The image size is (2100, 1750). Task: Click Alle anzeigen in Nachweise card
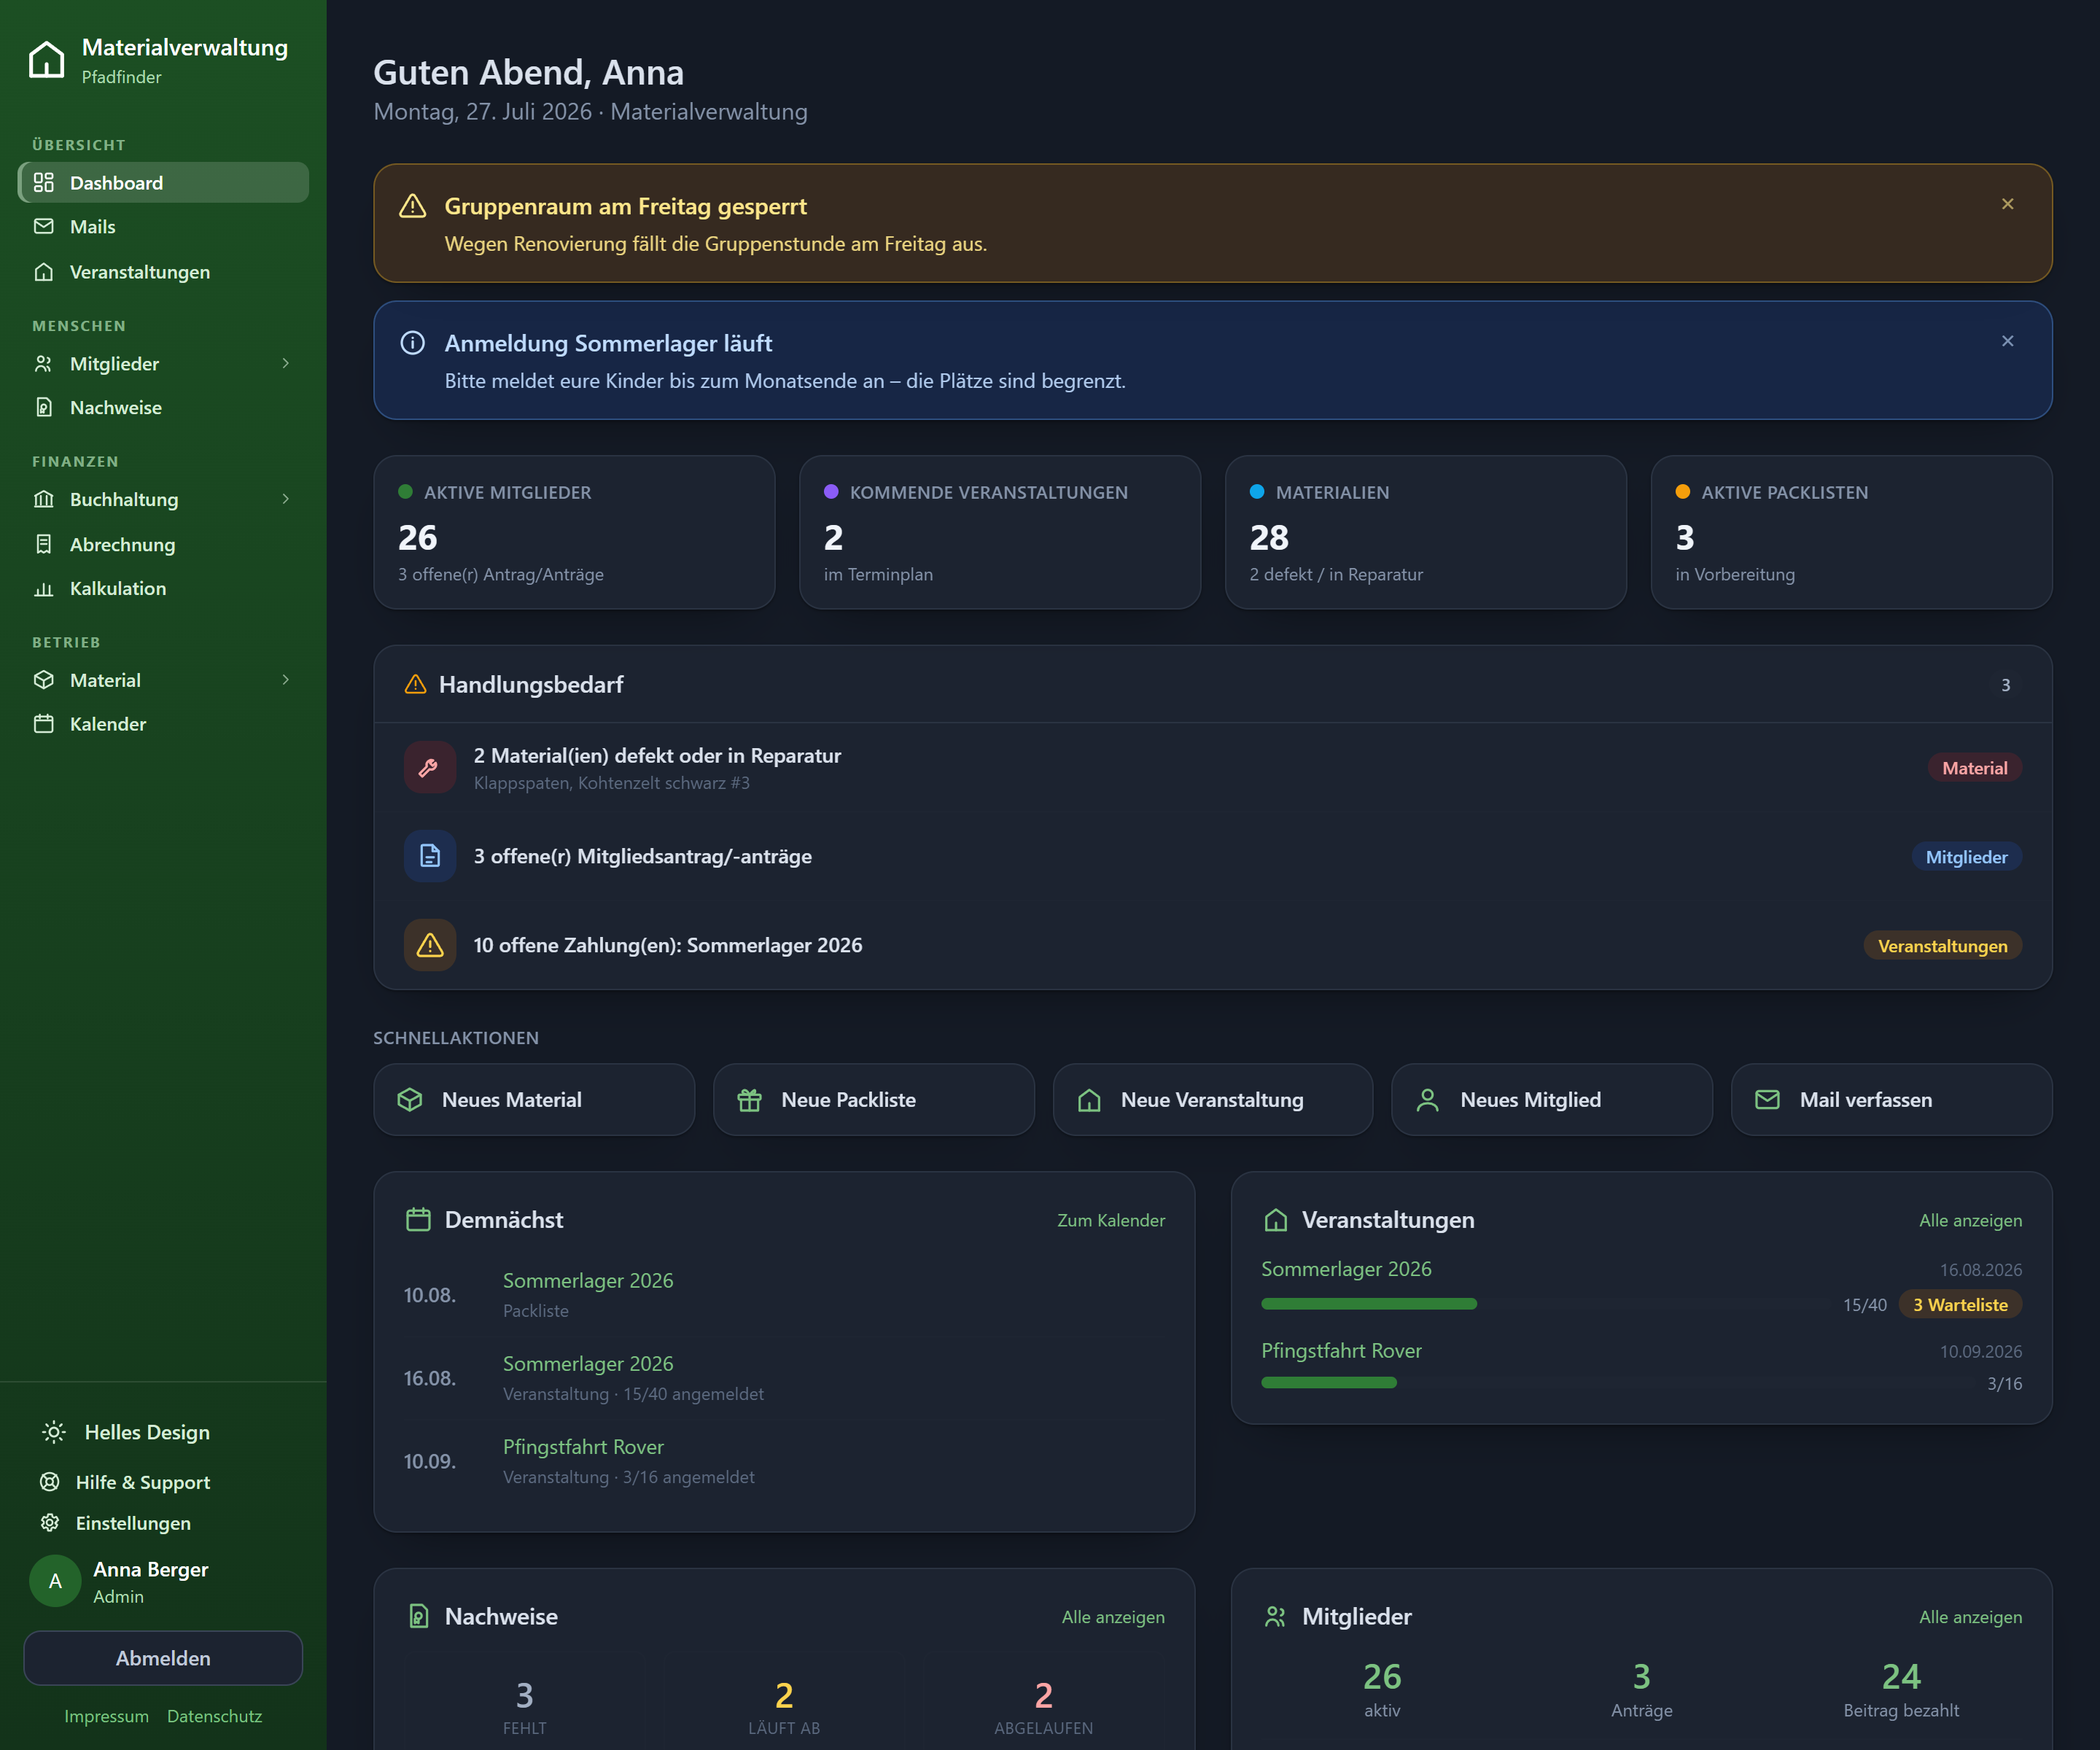[1113, 1617]
